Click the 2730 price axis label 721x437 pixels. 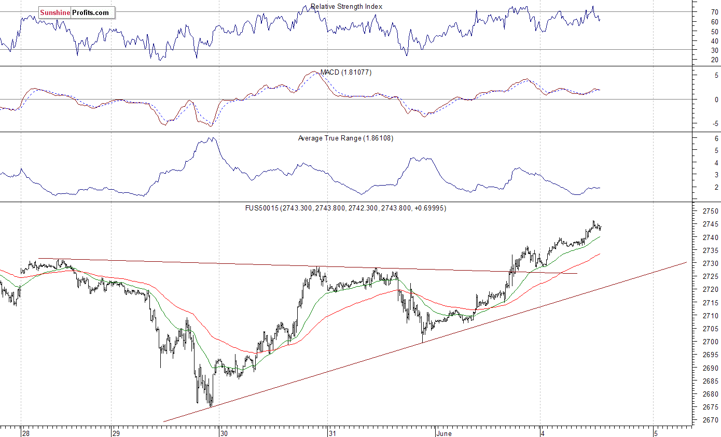pyautogui.click(x=710, y=264)
